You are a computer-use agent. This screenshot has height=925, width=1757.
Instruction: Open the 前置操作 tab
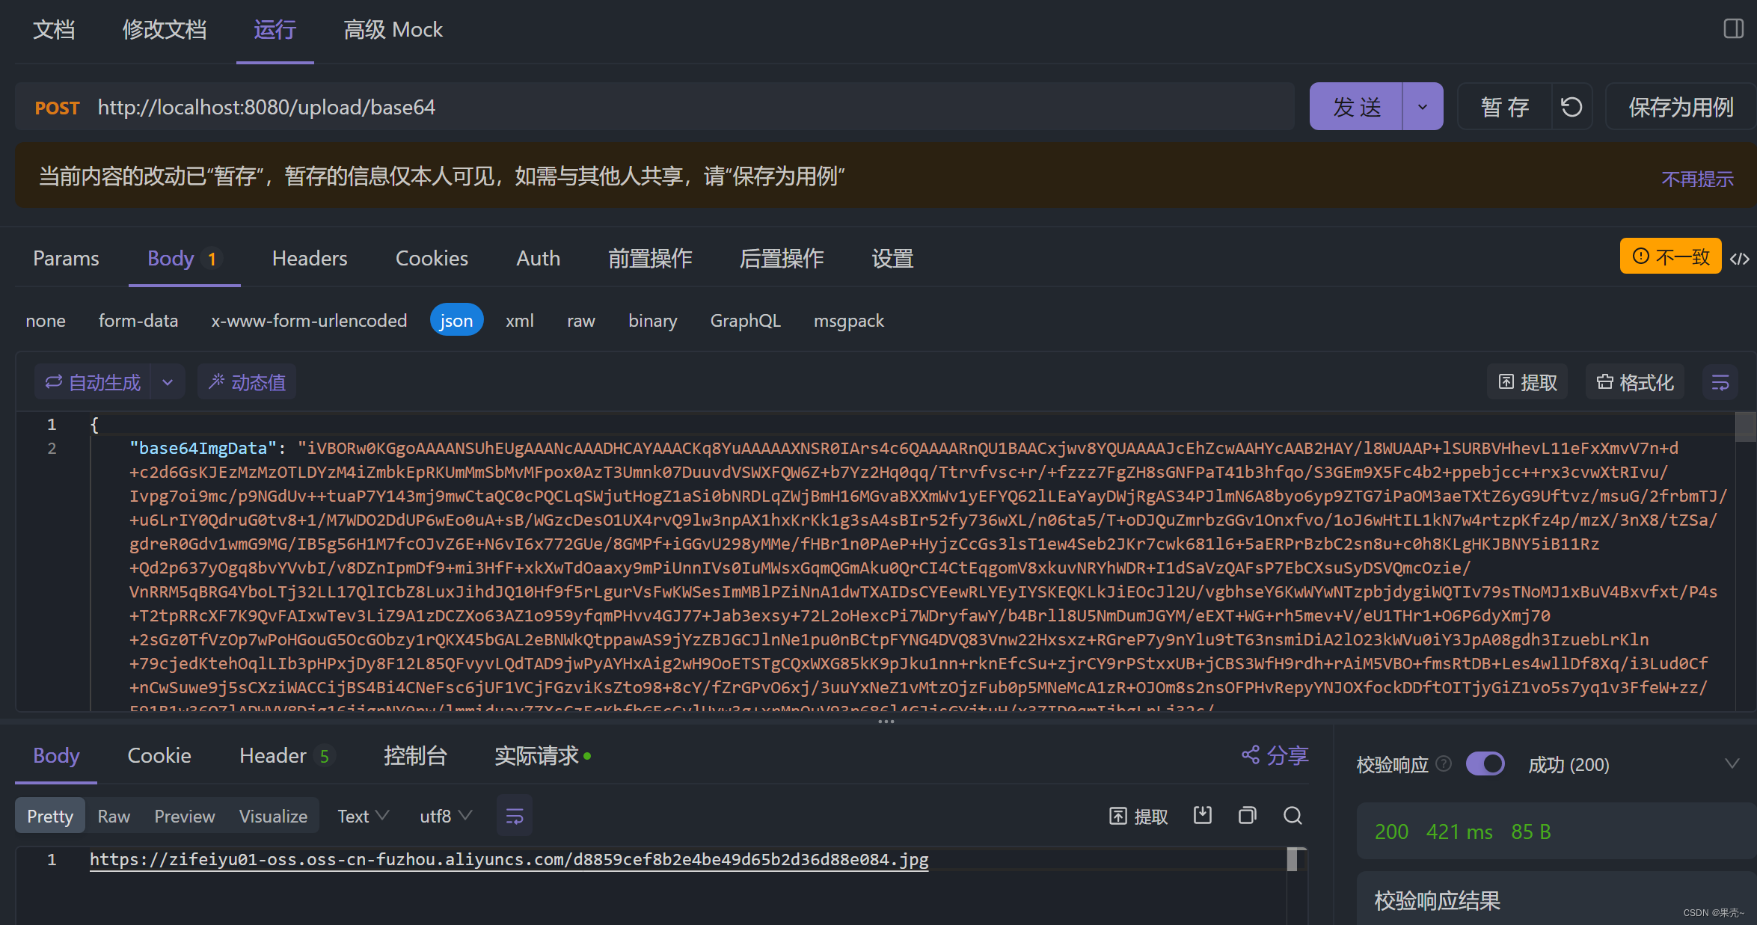pos(650,259)
